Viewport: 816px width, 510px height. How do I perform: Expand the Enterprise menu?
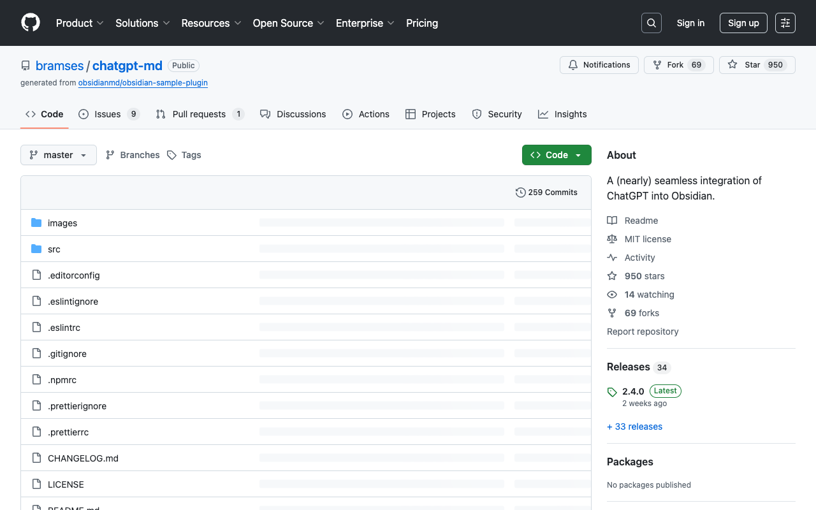(365, 23)
